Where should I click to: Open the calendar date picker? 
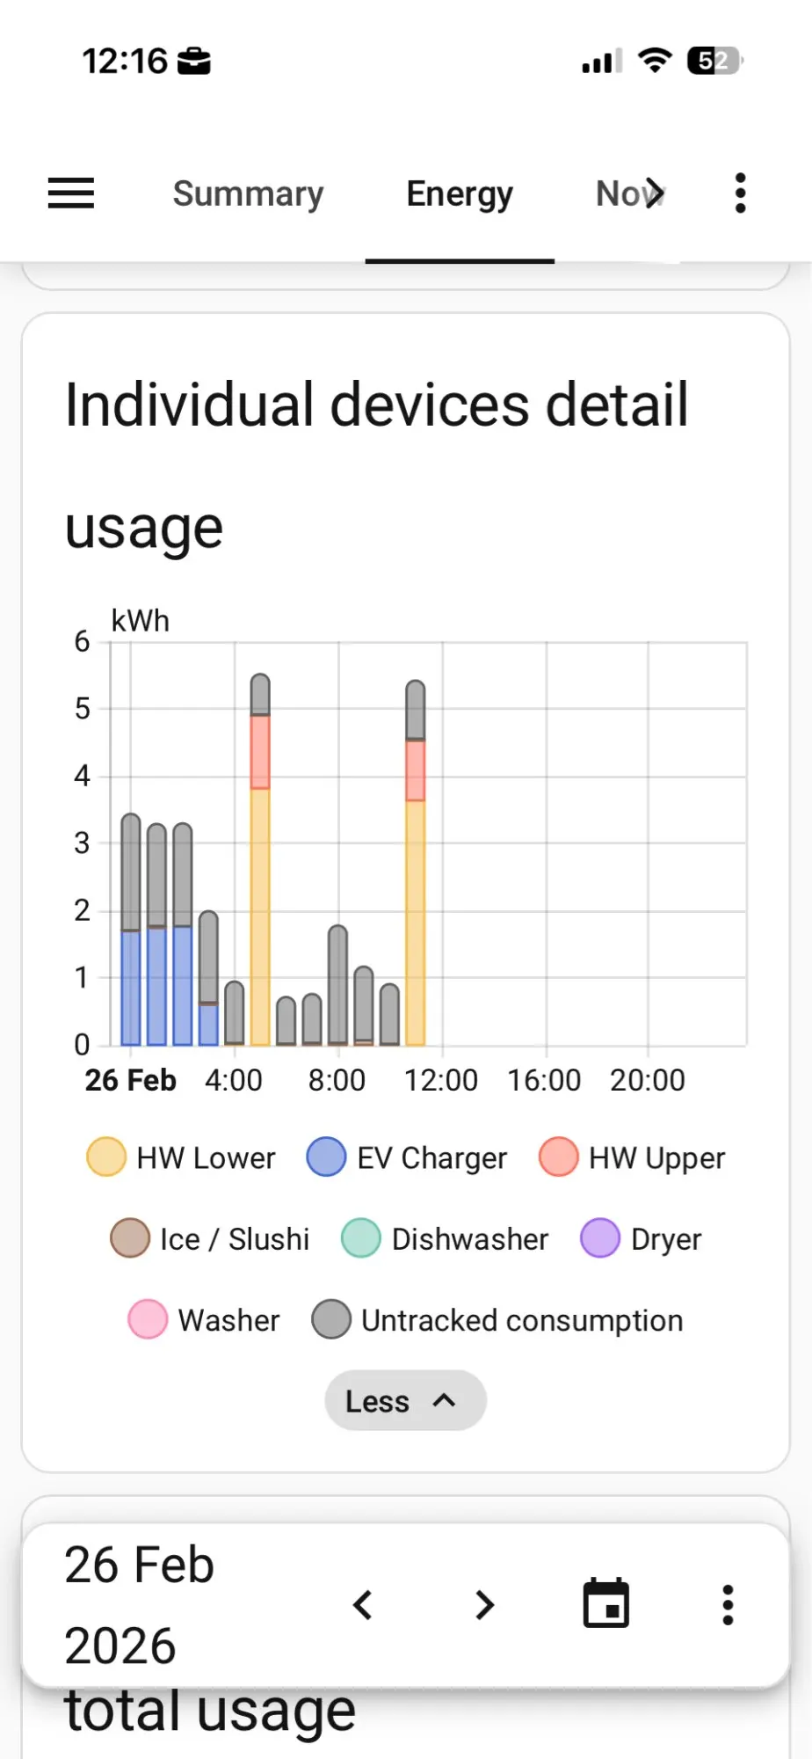click(x=606, y=1603)
